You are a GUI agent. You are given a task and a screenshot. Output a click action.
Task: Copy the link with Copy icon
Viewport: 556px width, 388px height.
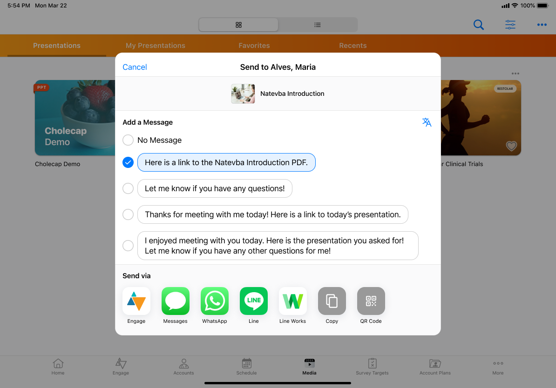[x=332, y=301]
